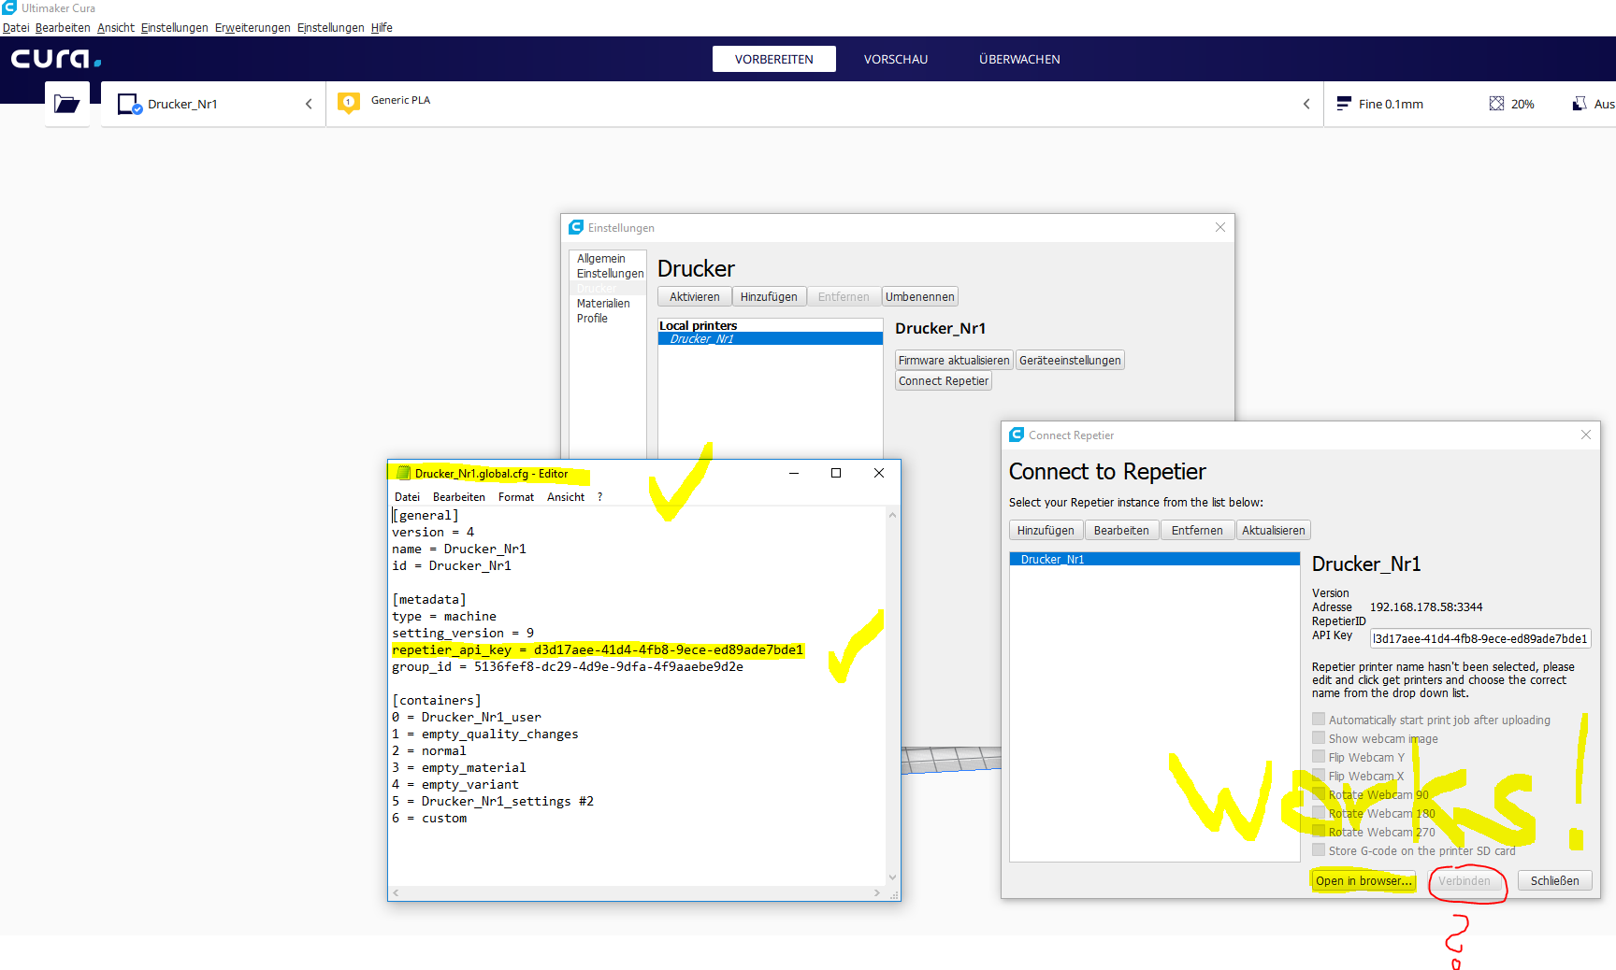Open the editor's Bearbeiten menu
Screen dimensions: 1616x970
coord(459,497)
